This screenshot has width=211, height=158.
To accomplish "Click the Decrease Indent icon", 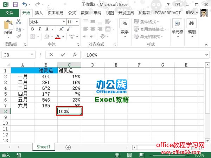I will click(x=86, y=36).
